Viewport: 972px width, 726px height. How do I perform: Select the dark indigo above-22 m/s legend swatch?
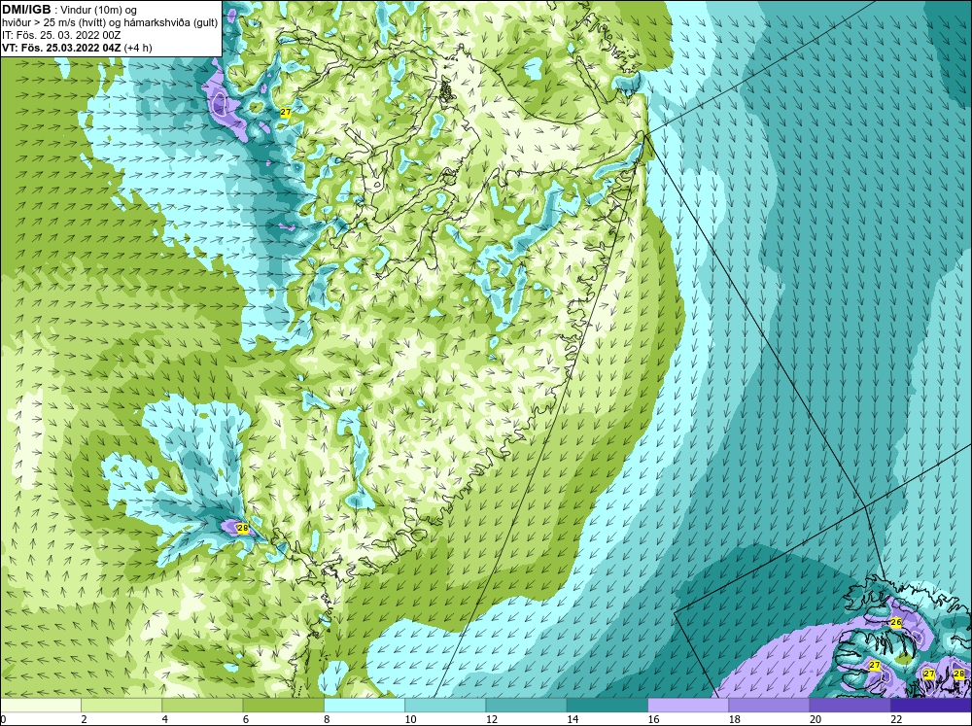tap(931, 706)
